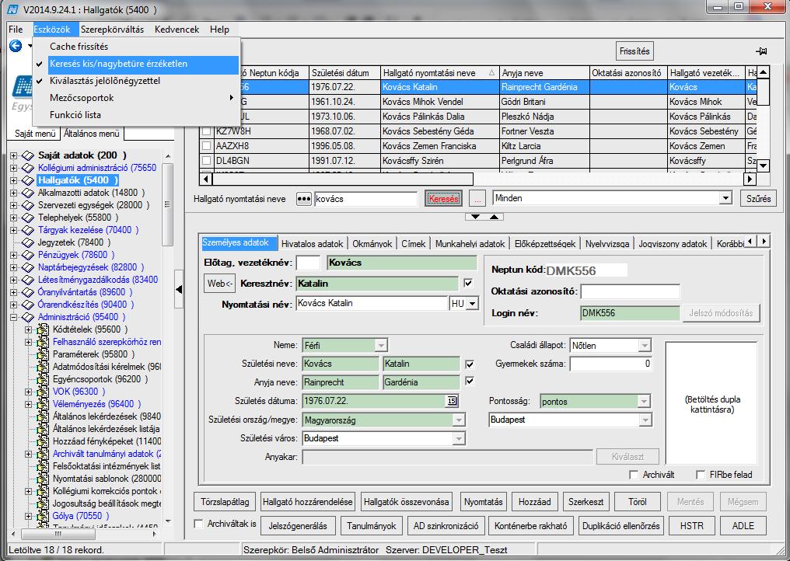The width and height of the screenshot is (790, 561).
Task: Open the File menu
Action: click(16, 30)
